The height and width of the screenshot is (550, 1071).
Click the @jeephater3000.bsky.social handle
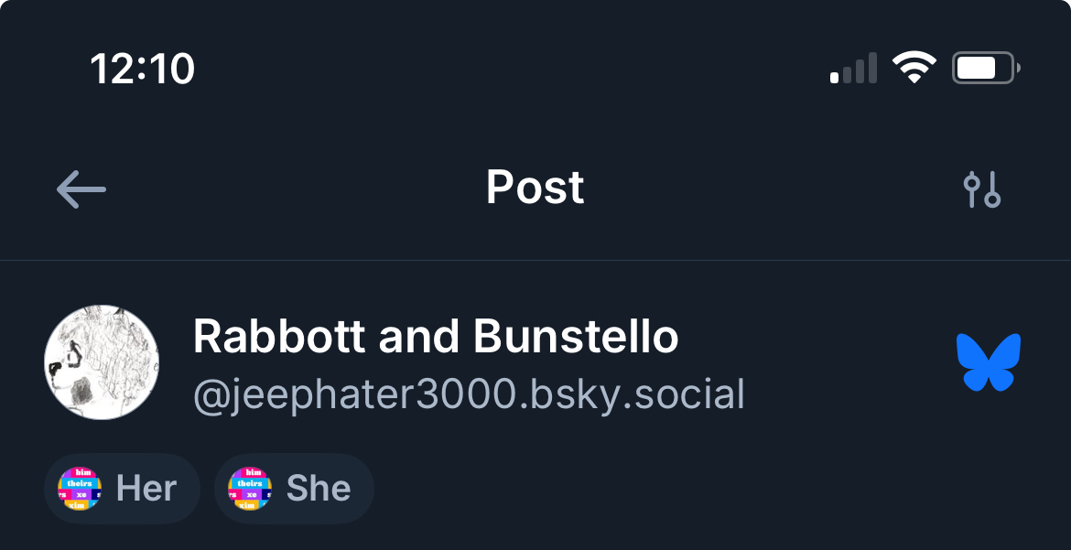pos(469,394)
